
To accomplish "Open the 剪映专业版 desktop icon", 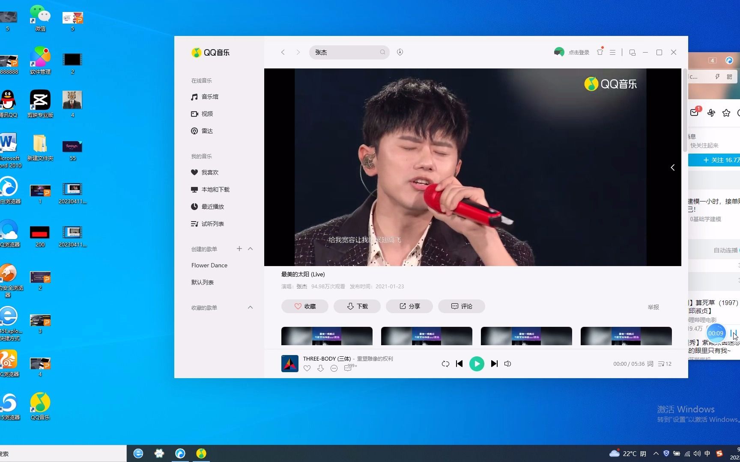I will [40, 104].
